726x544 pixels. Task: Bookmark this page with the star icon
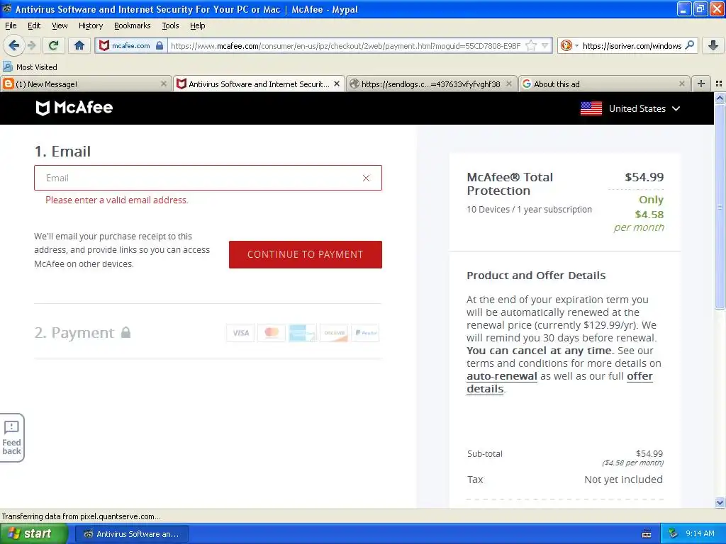pyautogui.click(x=531, y=45)
